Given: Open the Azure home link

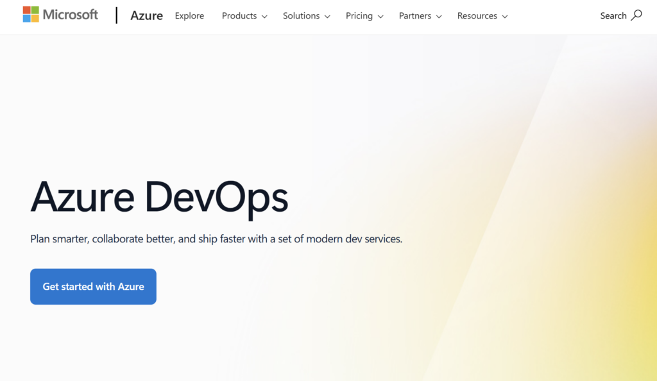Looking at the screenshot, I should 147,15.
